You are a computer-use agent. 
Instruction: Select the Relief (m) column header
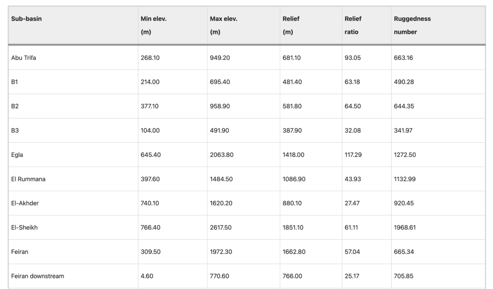point(291,26)
